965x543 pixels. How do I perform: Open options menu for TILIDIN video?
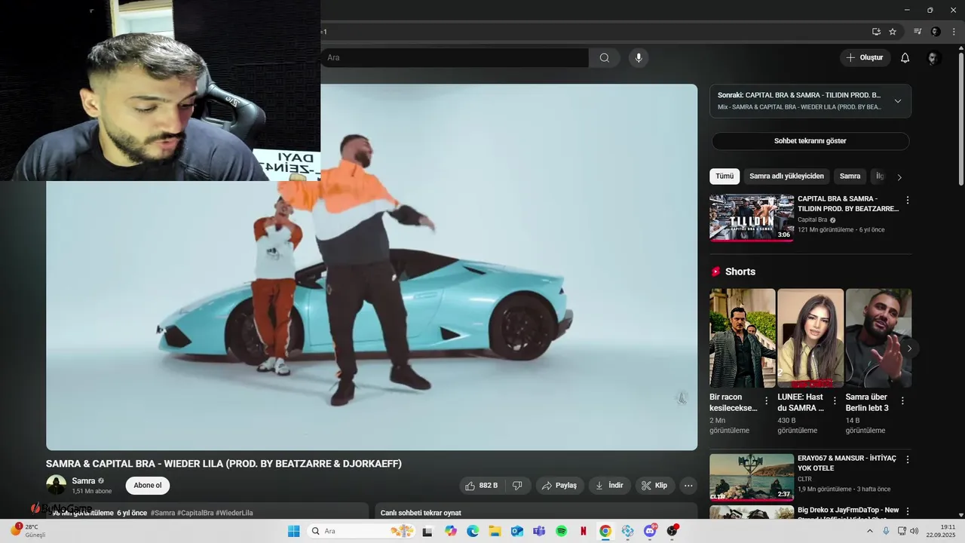[x=908, y=201]
